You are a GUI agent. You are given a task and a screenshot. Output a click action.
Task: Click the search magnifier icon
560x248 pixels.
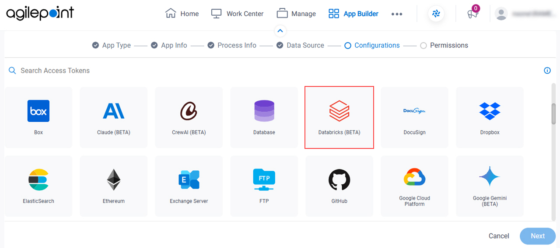tap(12, 70)
